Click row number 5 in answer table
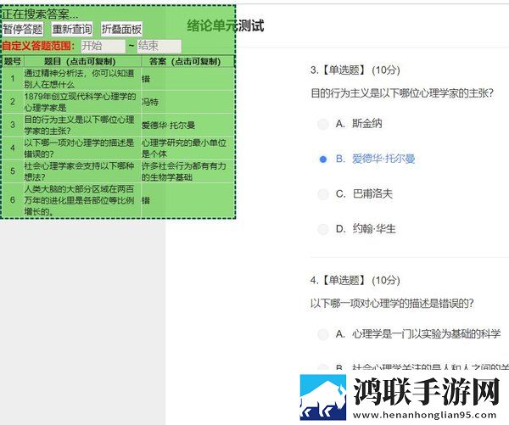 pyautogui.click(x=13, y=171)
